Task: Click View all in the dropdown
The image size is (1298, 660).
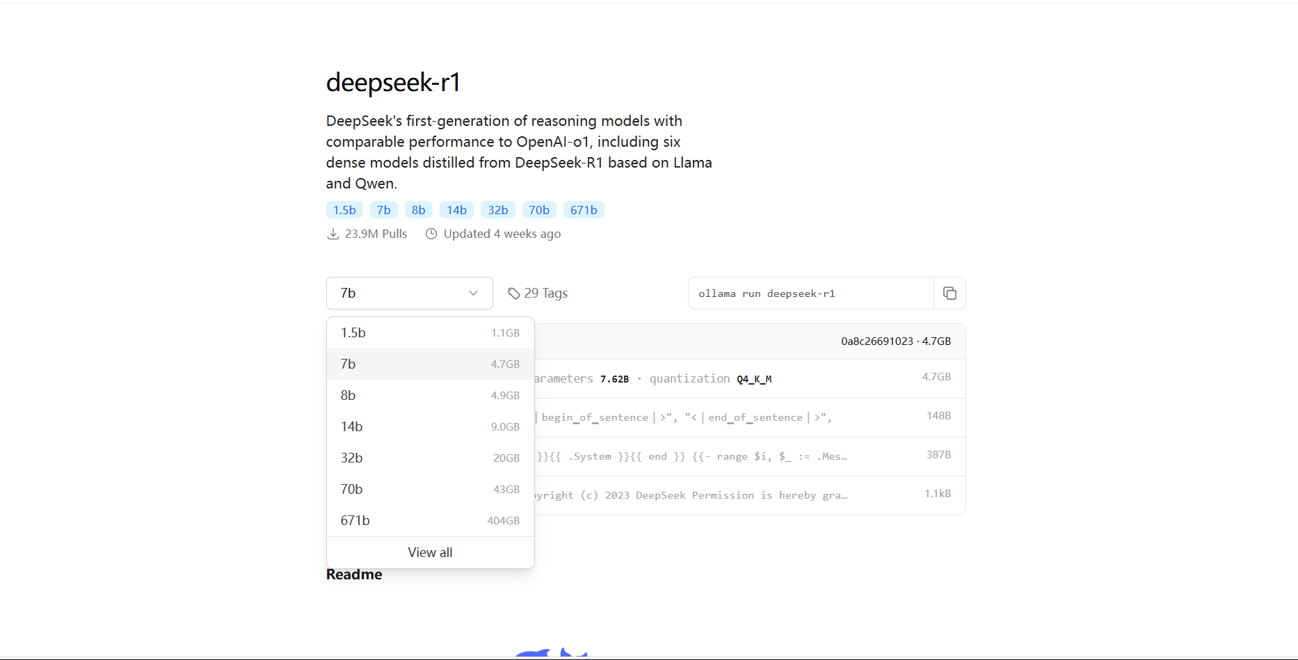Action: [x=430, y=553]
